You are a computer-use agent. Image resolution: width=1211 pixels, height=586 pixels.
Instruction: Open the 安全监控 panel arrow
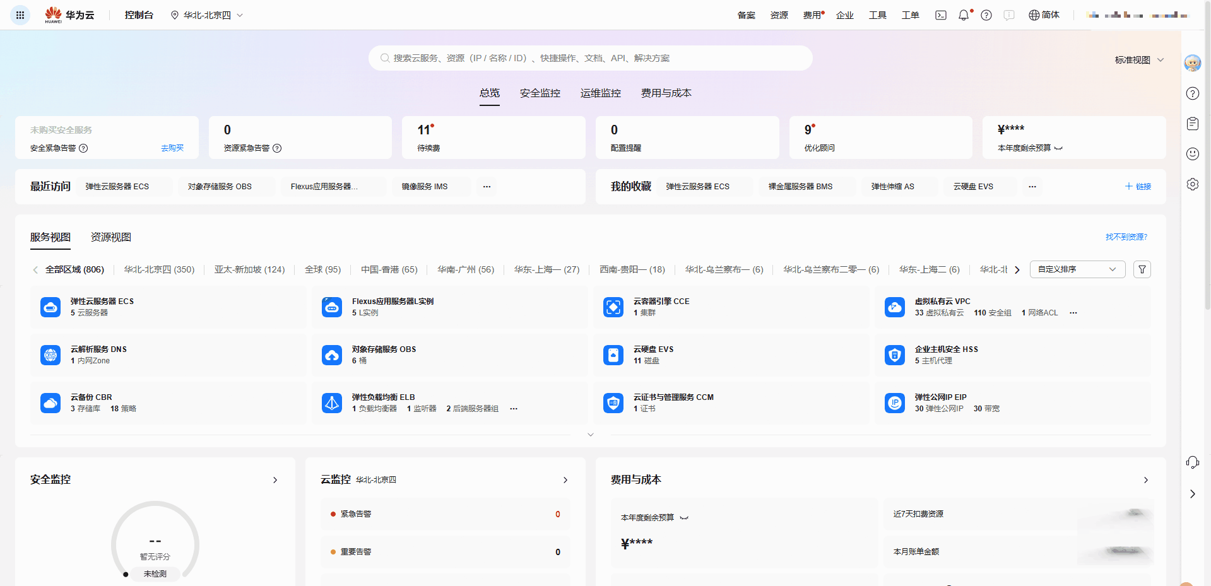point(275,480)
